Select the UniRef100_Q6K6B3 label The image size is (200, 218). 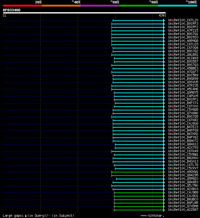(x=183, y=182)
